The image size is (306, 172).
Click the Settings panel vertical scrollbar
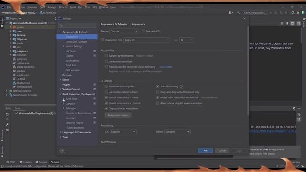point(248,70)
